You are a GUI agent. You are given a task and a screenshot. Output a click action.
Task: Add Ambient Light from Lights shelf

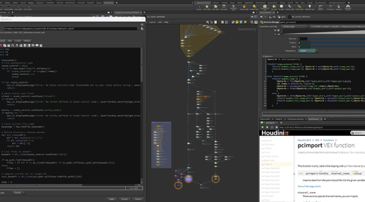[x=310, y=7]
